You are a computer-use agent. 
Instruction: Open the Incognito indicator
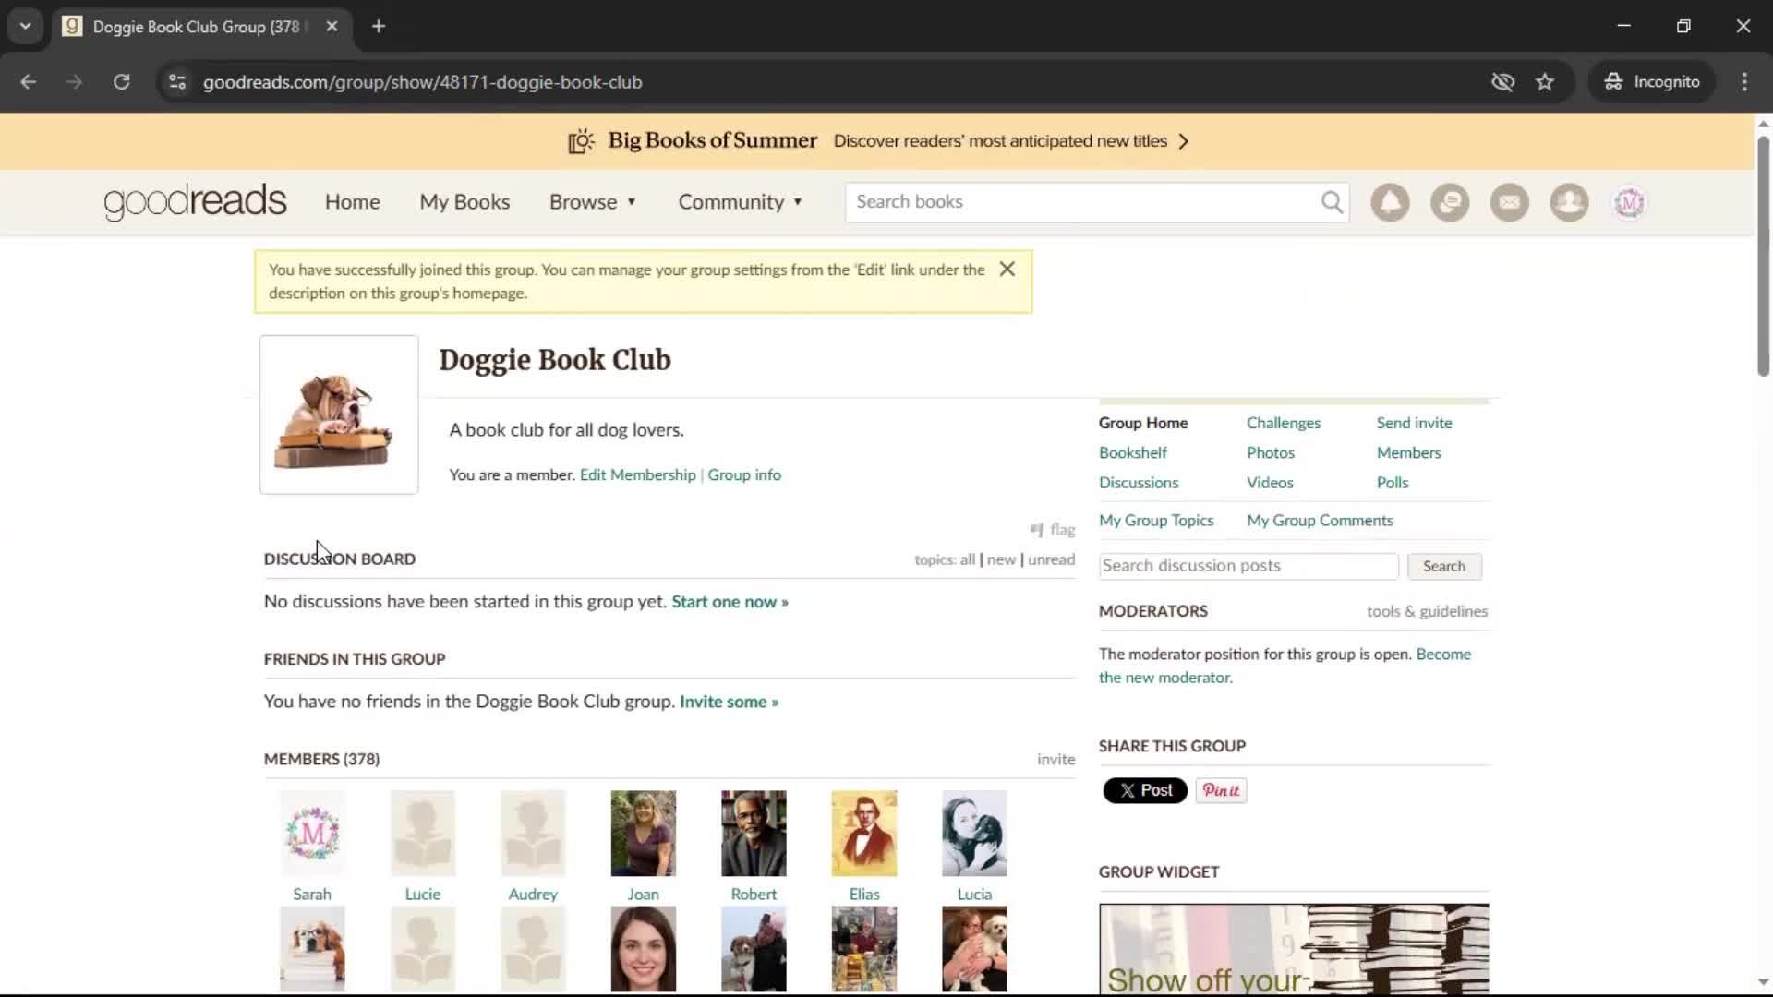[x=1652, y=82]
